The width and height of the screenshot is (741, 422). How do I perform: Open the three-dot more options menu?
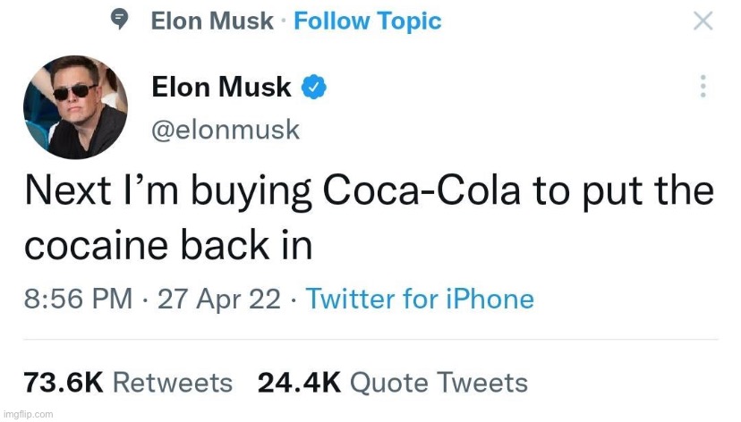point(703,87)
